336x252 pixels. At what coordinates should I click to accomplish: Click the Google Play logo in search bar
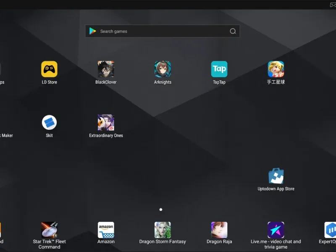click(92, 31)
